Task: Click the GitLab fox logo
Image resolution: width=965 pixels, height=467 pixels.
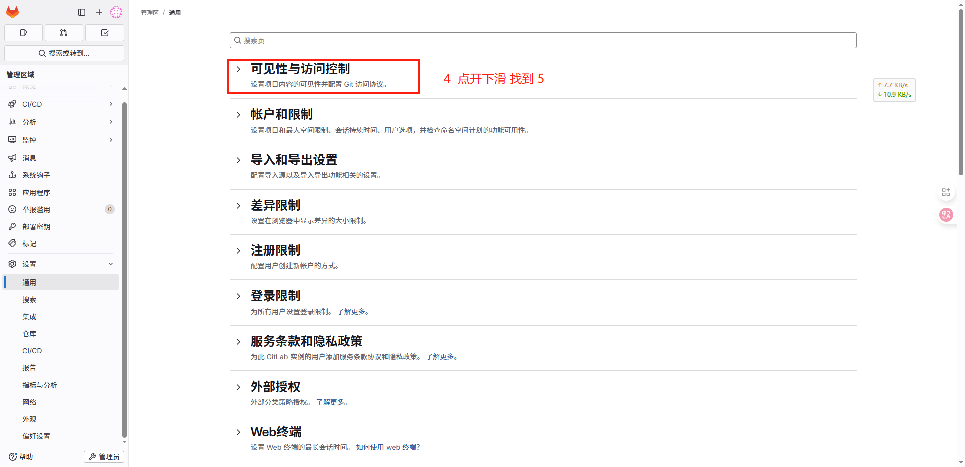Action: (x=12, y=12)
